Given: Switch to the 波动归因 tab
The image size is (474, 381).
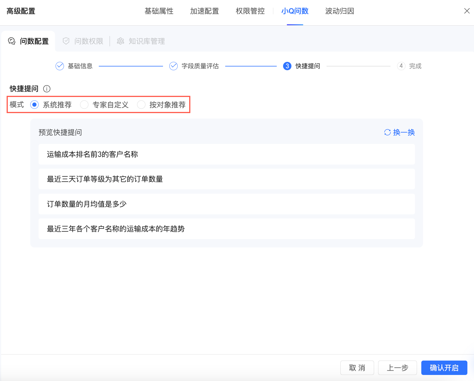Looking at the screenshot, I should [x=340, y=11].
